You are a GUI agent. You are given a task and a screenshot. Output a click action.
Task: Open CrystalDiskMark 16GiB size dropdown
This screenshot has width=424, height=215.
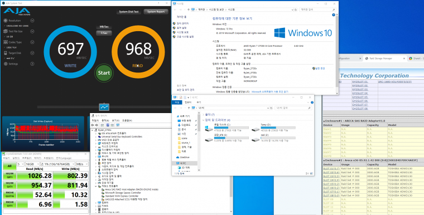pyautogui.click(x=32, y=164)
